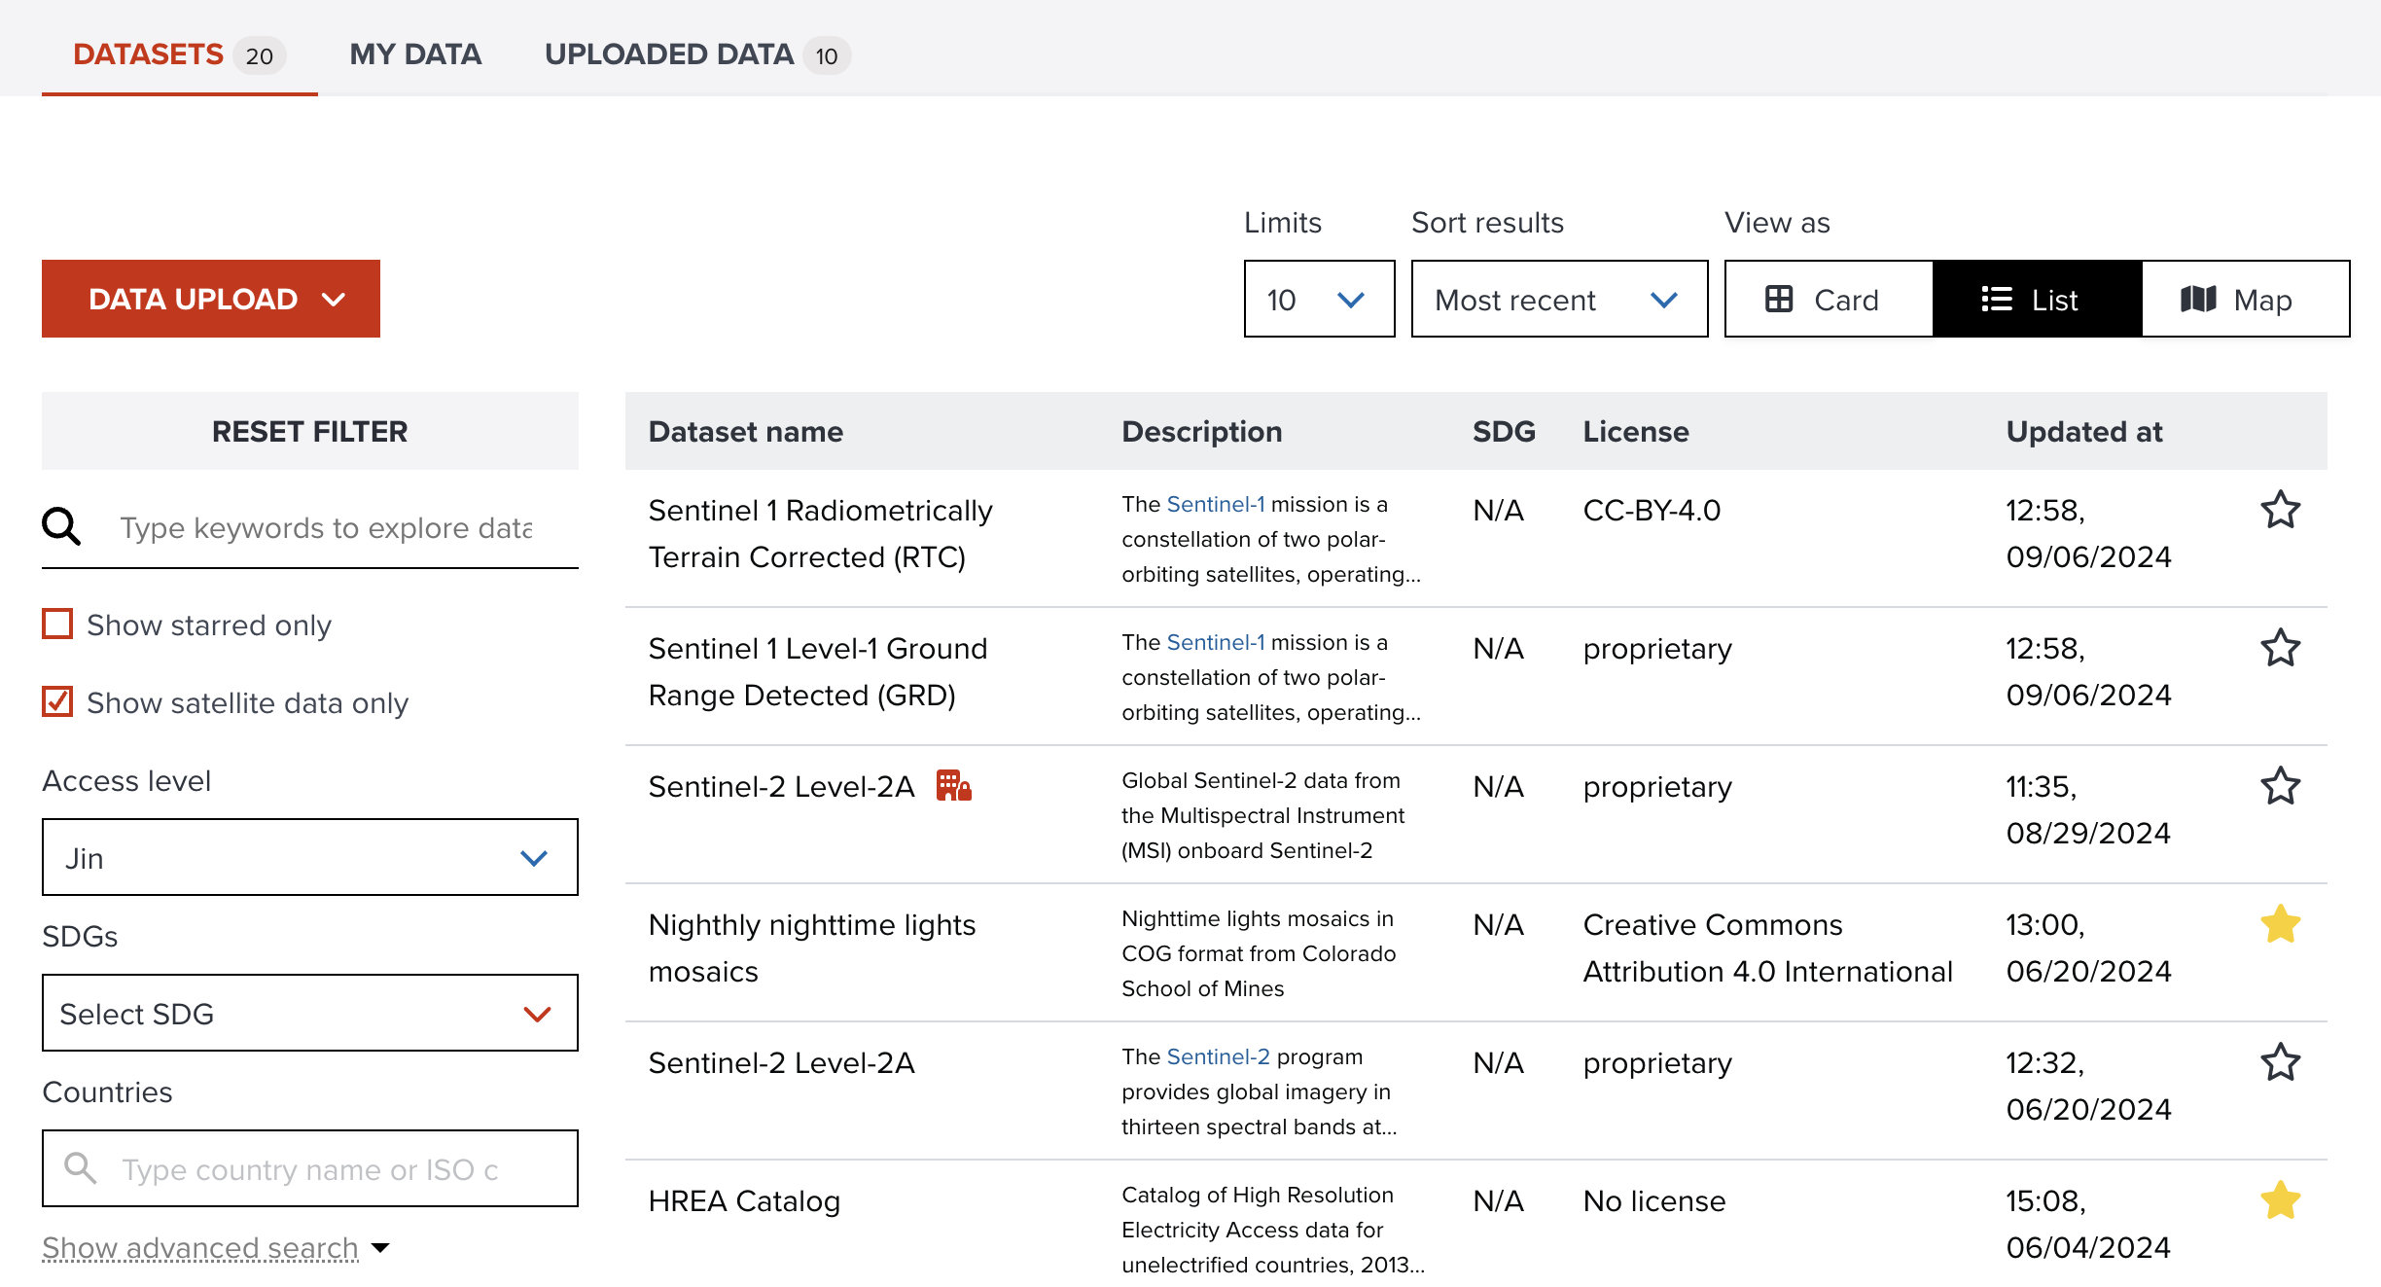
Task: Expand the Limits dropdown to 10
Action: tap(1313, 298)
